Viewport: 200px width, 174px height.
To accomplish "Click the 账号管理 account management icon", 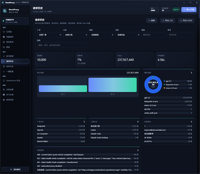I will [4, 56].
